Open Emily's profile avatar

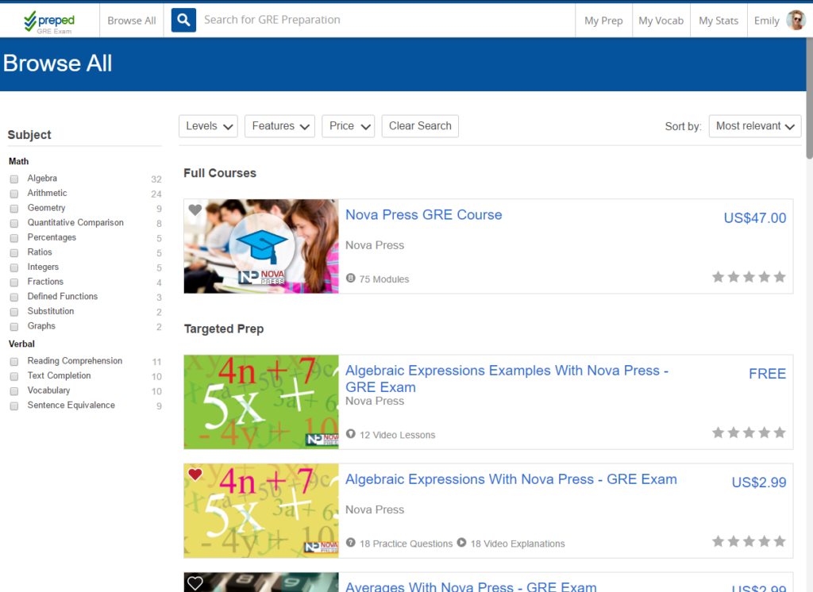(796, 20)
